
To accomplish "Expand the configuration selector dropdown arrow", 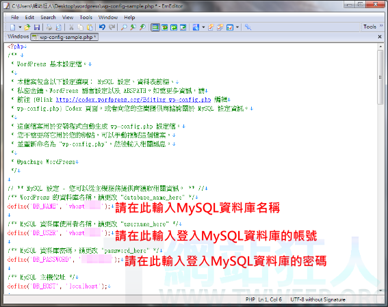I will click(x=203, y=27).
